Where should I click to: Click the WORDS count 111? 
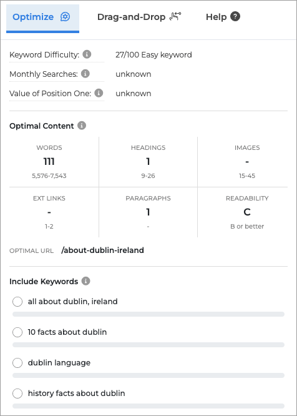click(49, 161)
